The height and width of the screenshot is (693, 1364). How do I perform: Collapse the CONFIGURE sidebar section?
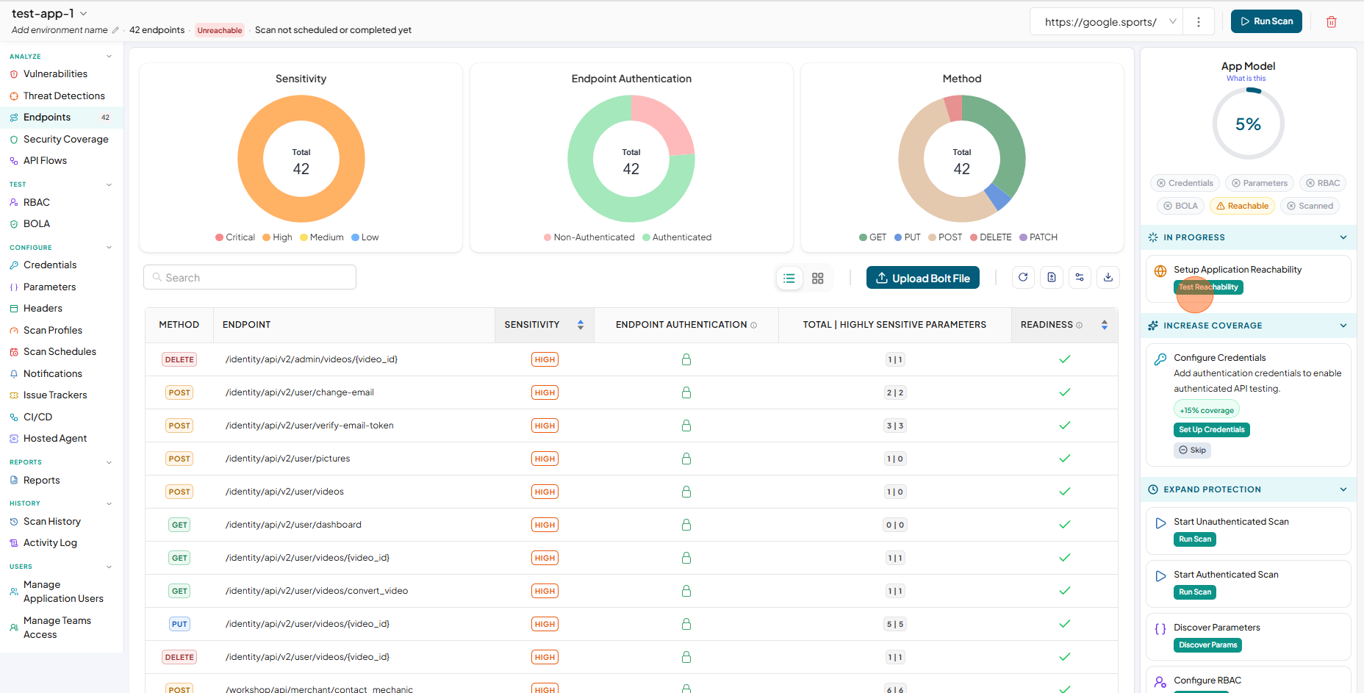110,248
